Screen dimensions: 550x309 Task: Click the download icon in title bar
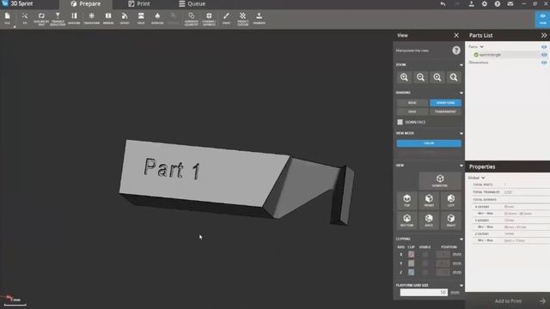(x=472, y=3)
